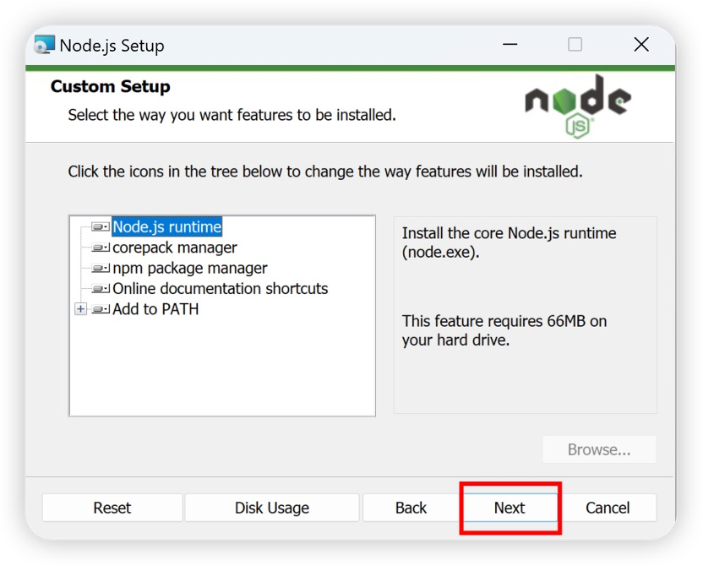
Task: Click the Node.js runtime feature drive icon
Action: (x=101, y=226)
